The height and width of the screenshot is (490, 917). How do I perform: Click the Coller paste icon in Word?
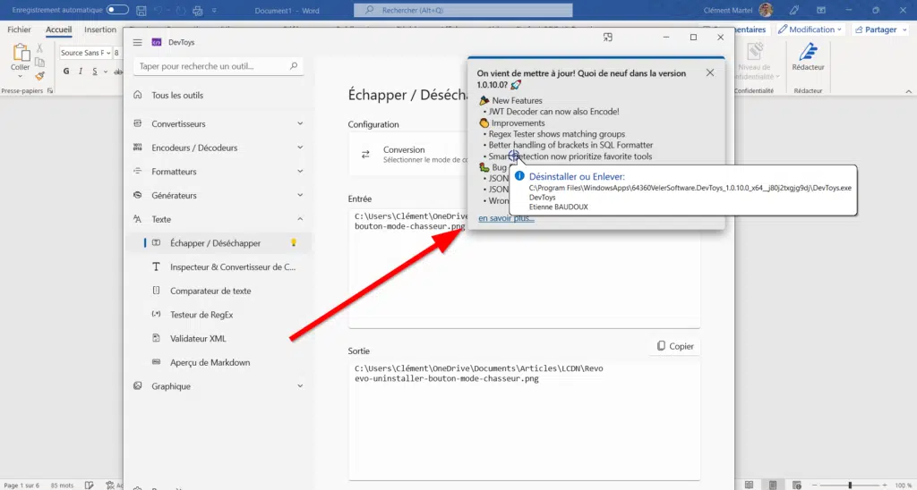21,53
